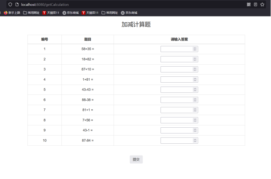Click the question text 87+10 =
Viewport: 271px width, 179px height.
(88, 69)
